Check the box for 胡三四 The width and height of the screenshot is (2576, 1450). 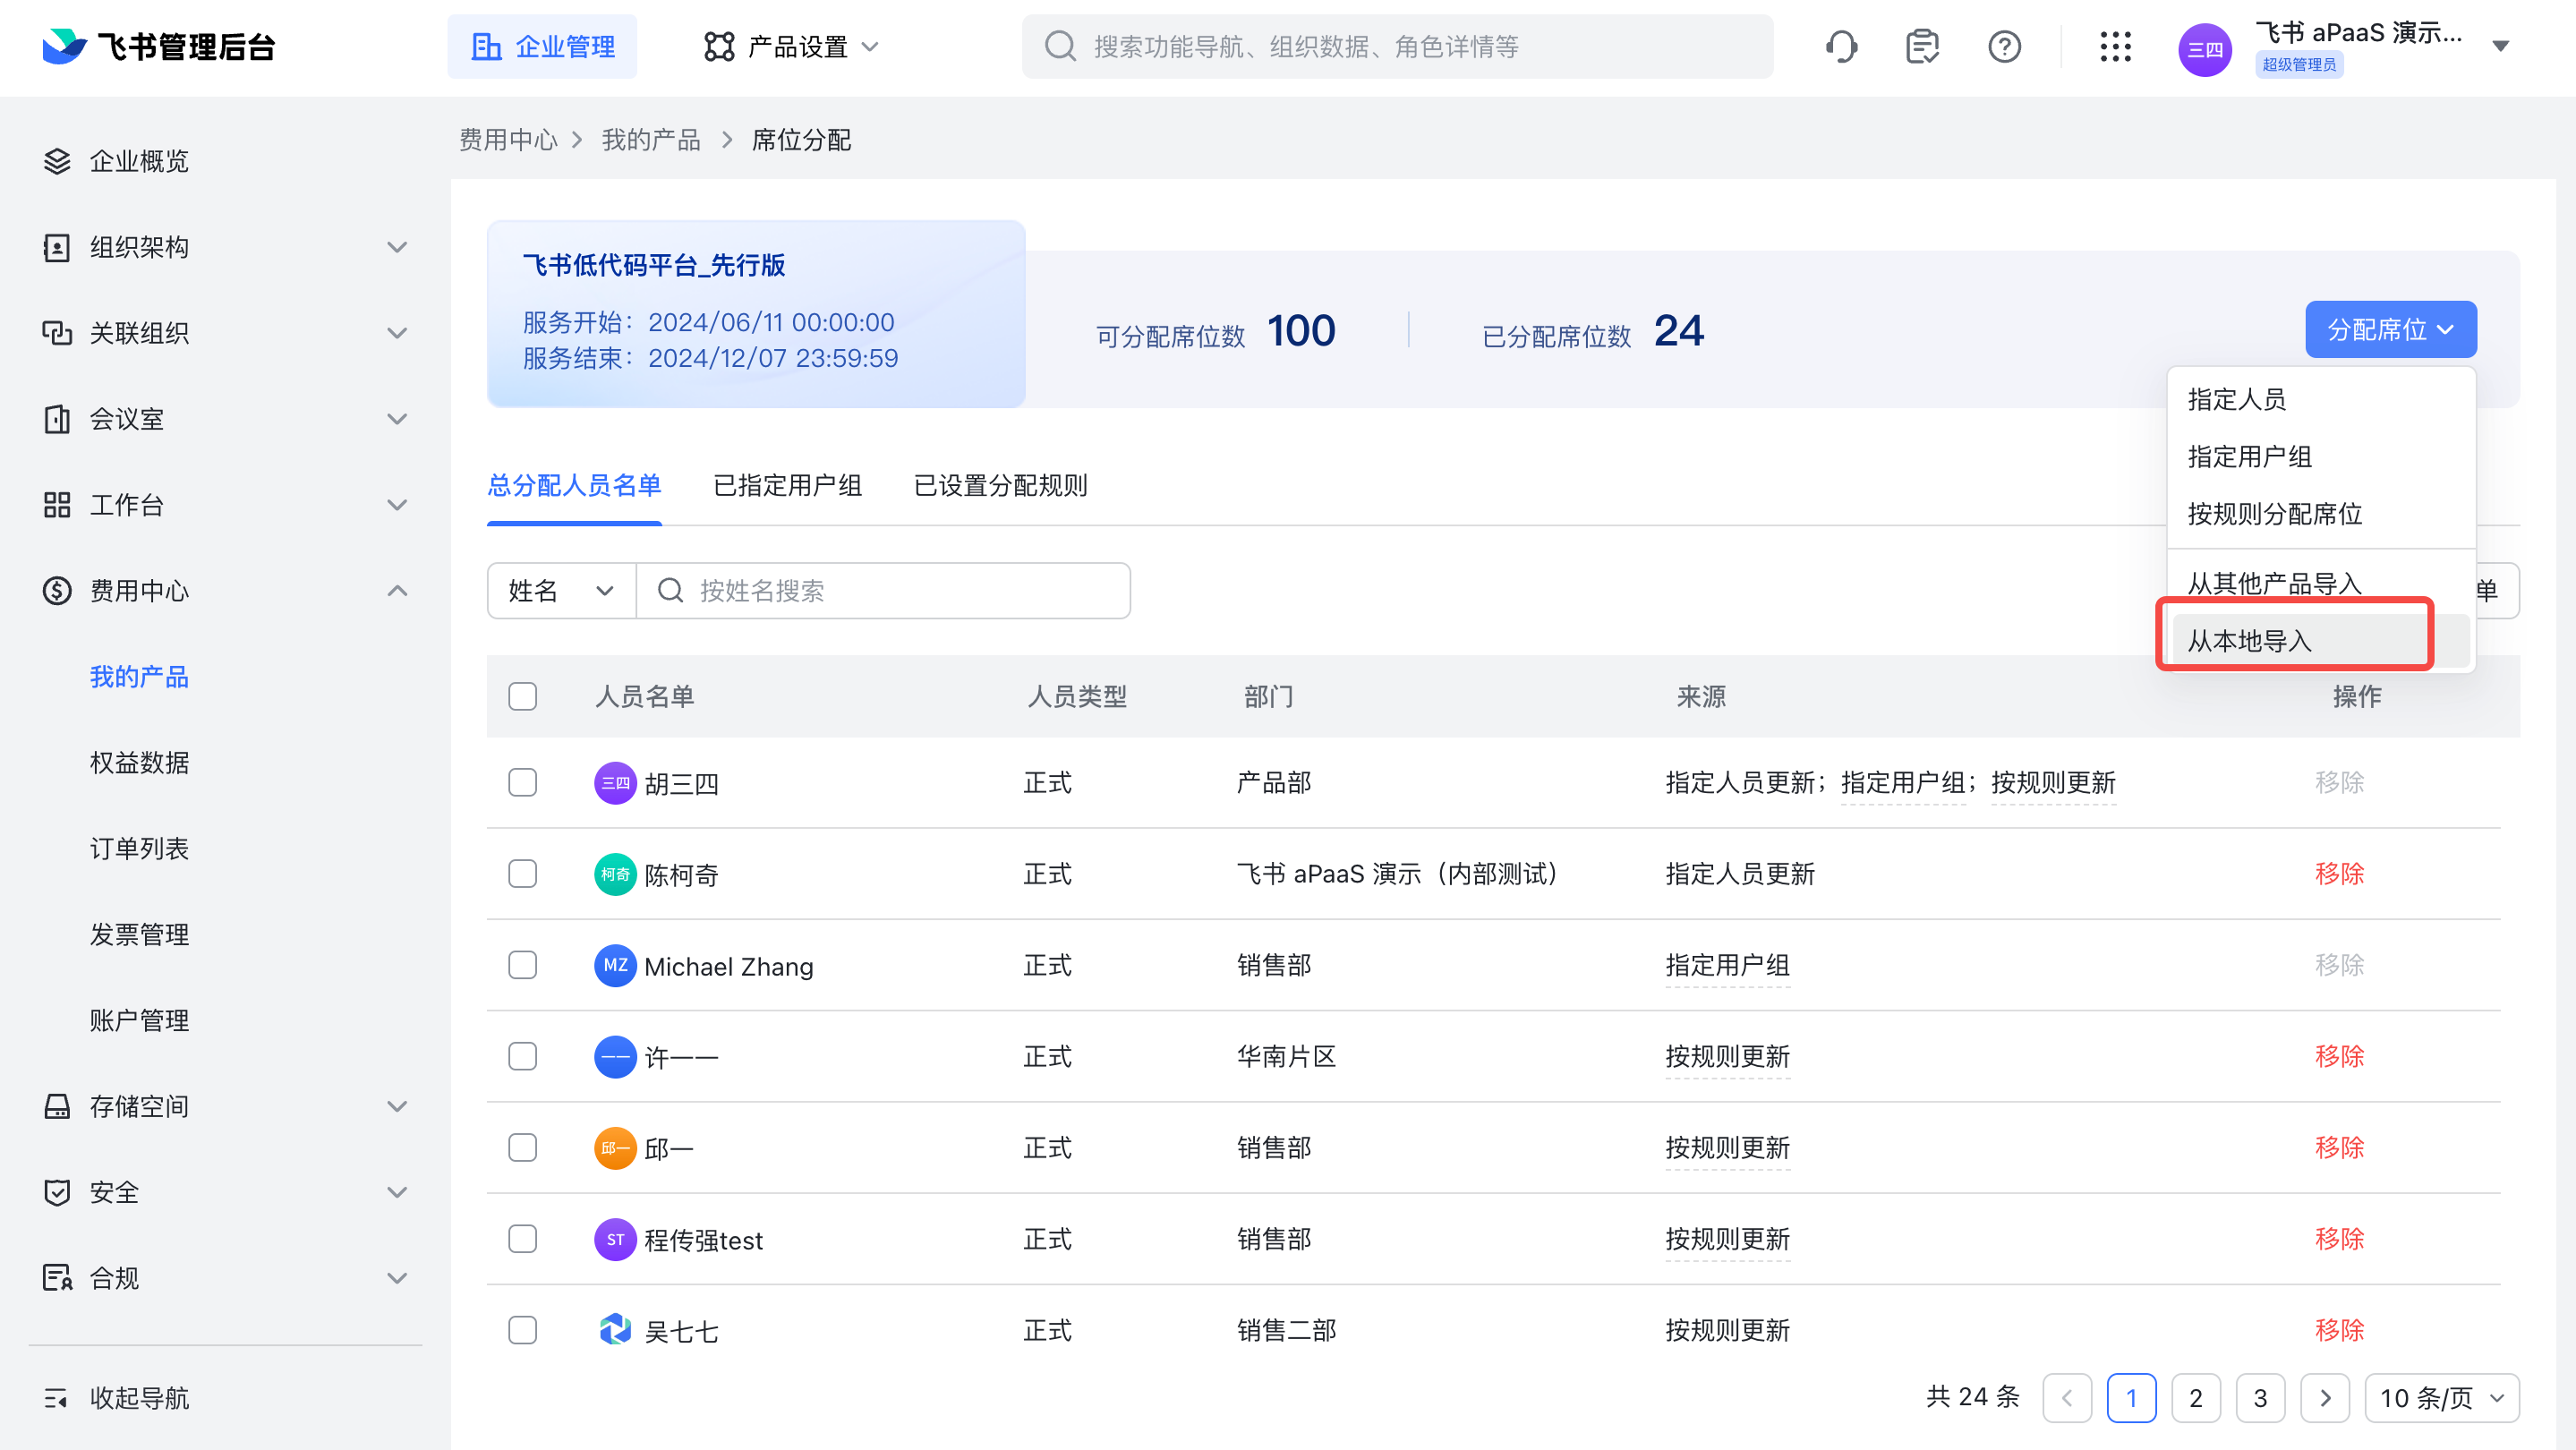[x=522, y=782]
